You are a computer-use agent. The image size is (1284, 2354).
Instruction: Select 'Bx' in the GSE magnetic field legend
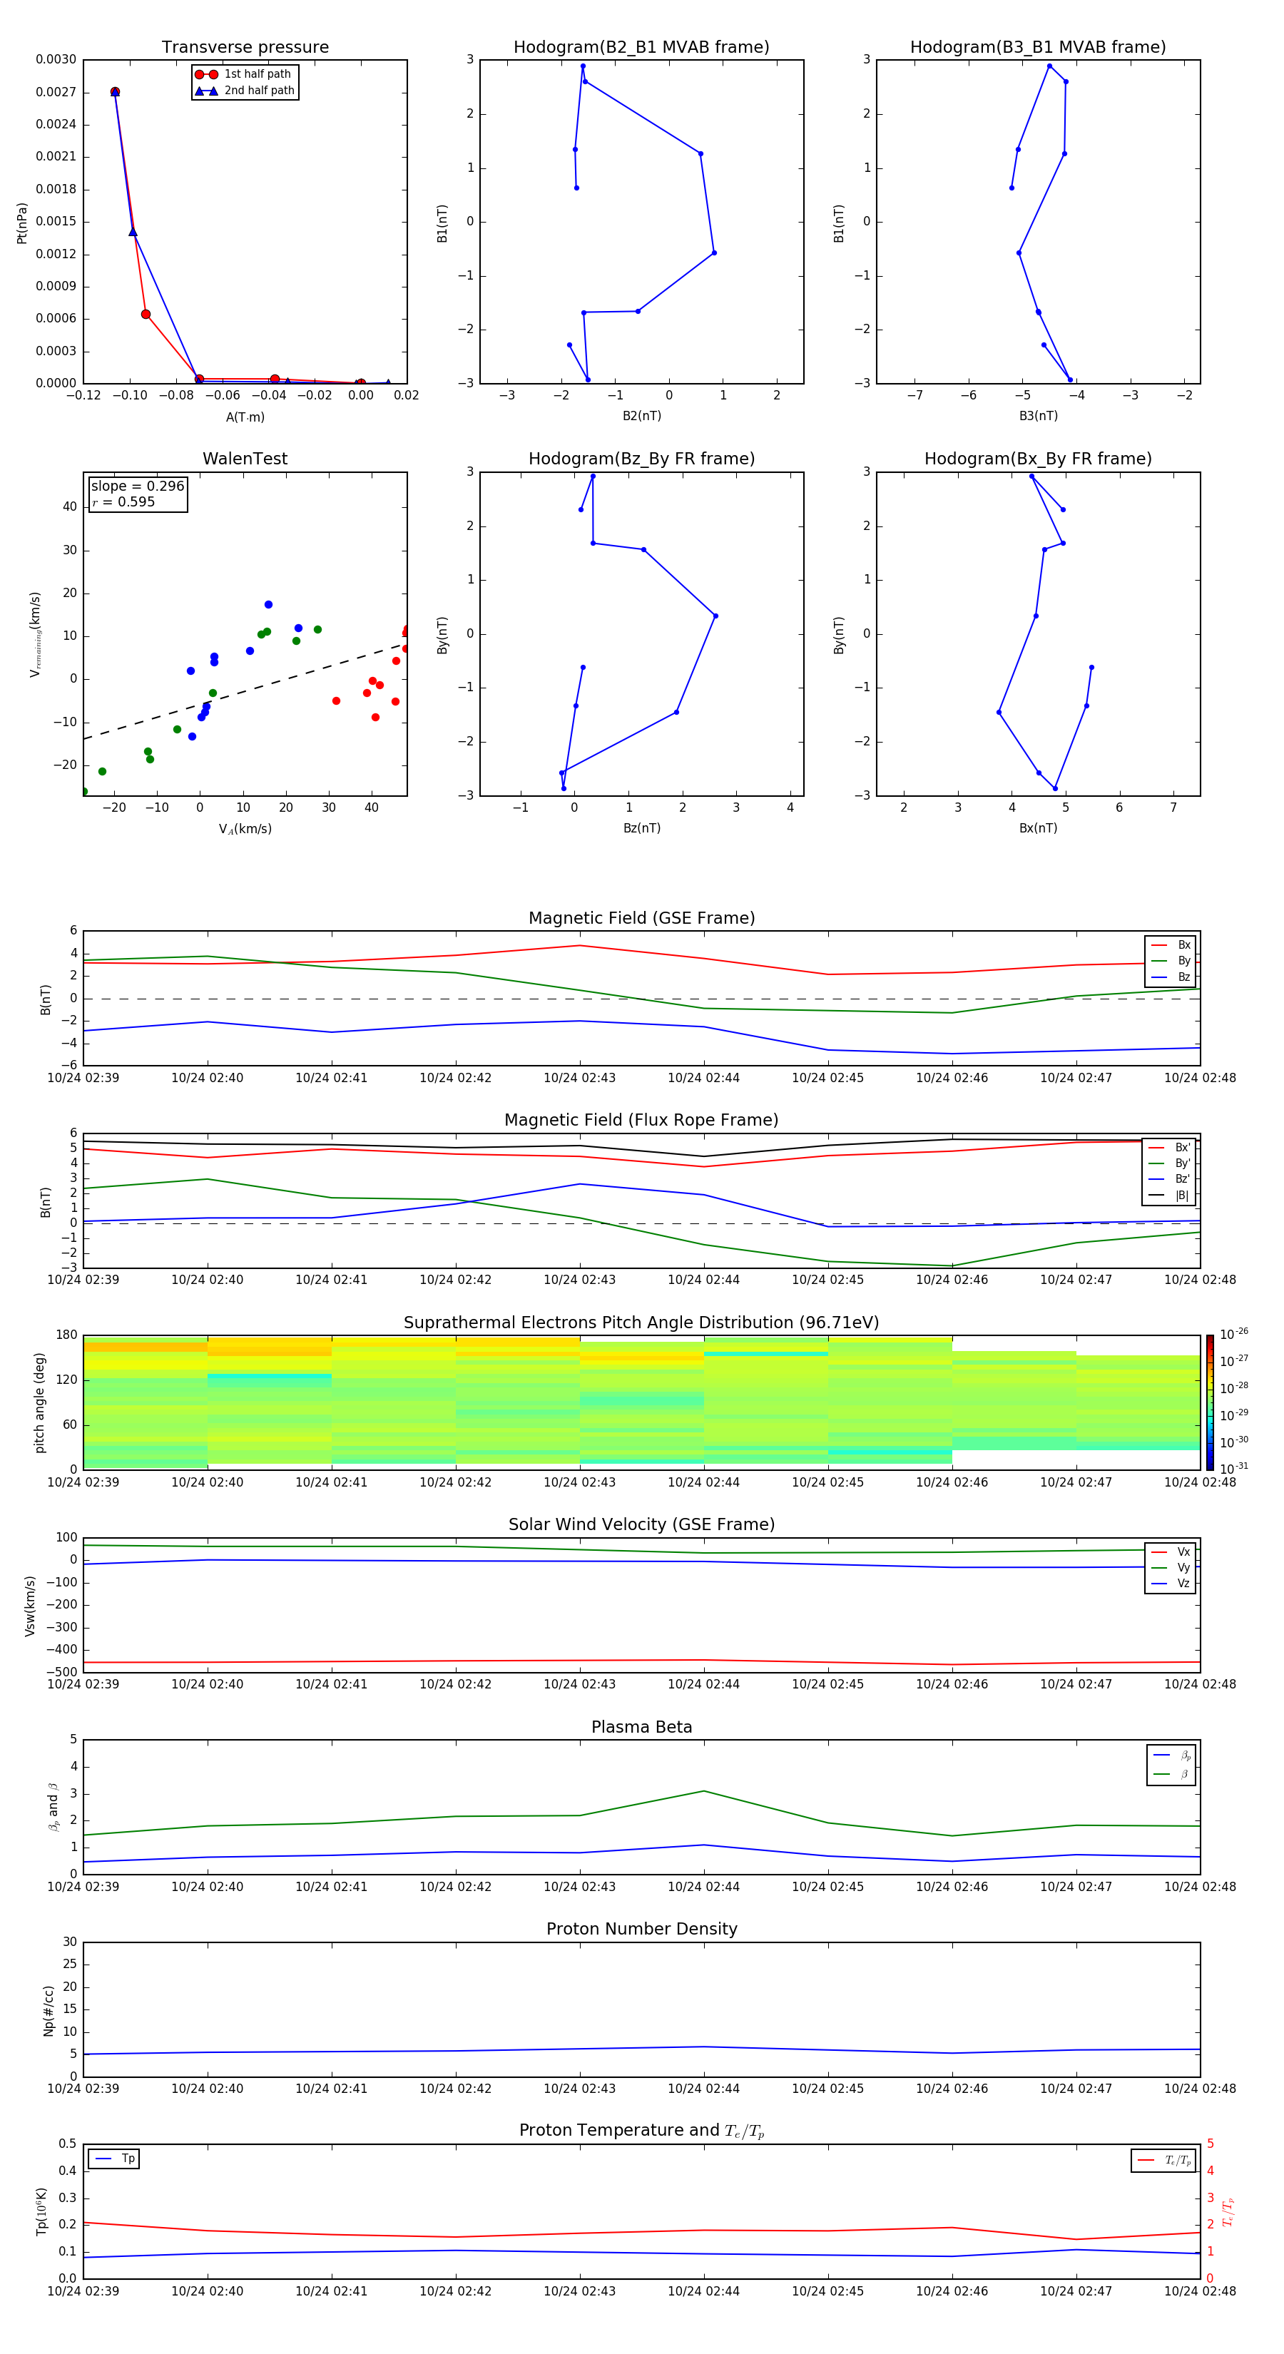coord(1171,945)
